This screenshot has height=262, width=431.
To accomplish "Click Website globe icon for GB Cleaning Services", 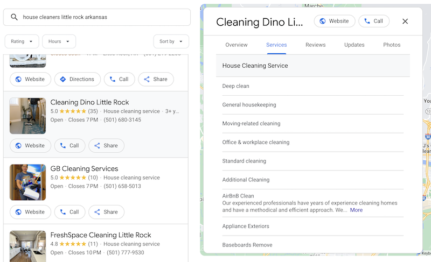I will click(18, 212).
